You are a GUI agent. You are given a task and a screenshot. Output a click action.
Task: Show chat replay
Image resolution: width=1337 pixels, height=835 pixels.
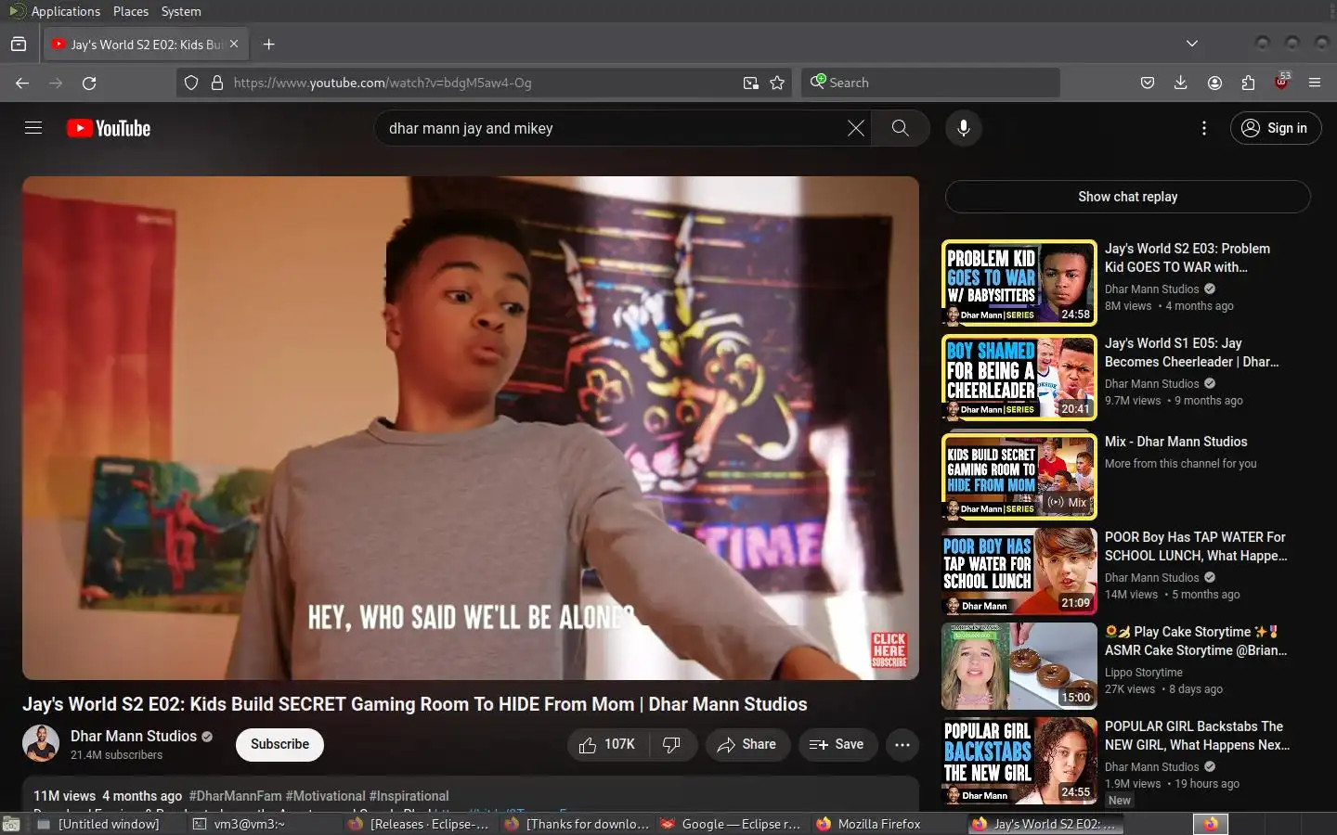pos(1127,197)
